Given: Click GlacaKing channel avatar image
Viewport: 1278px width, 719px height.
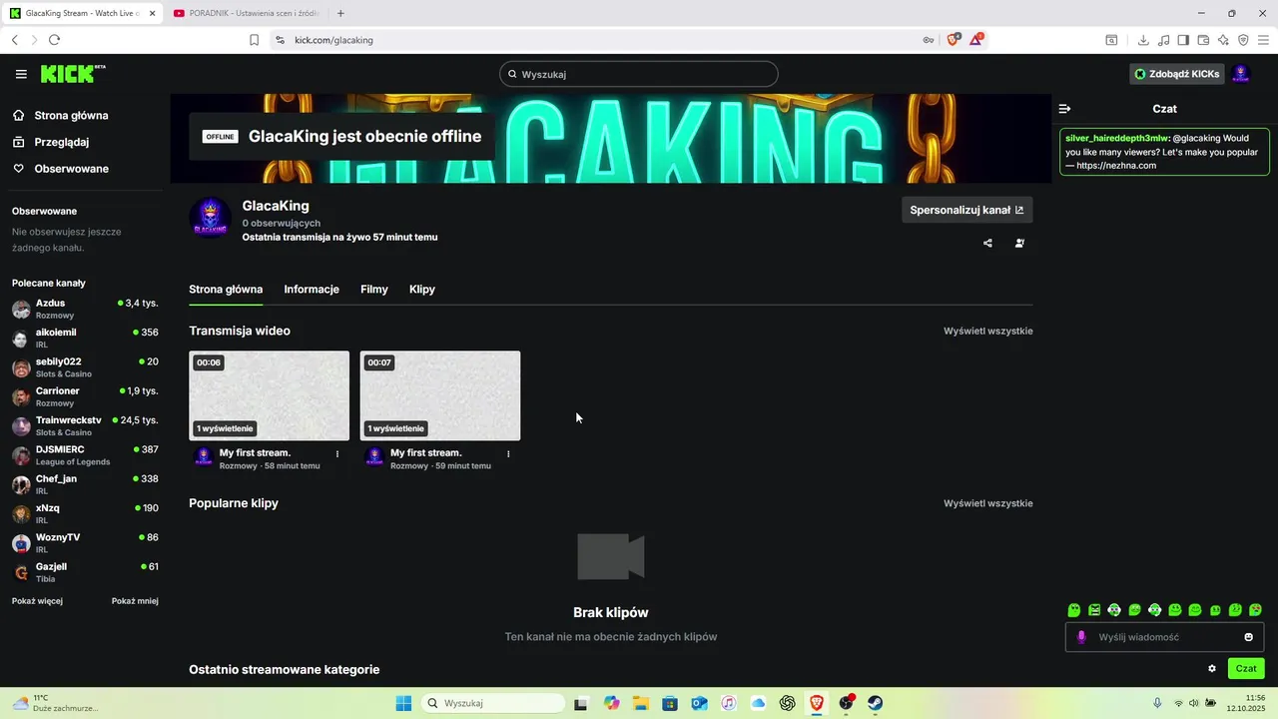Looking at the screenshot, I should coord(211,218).
